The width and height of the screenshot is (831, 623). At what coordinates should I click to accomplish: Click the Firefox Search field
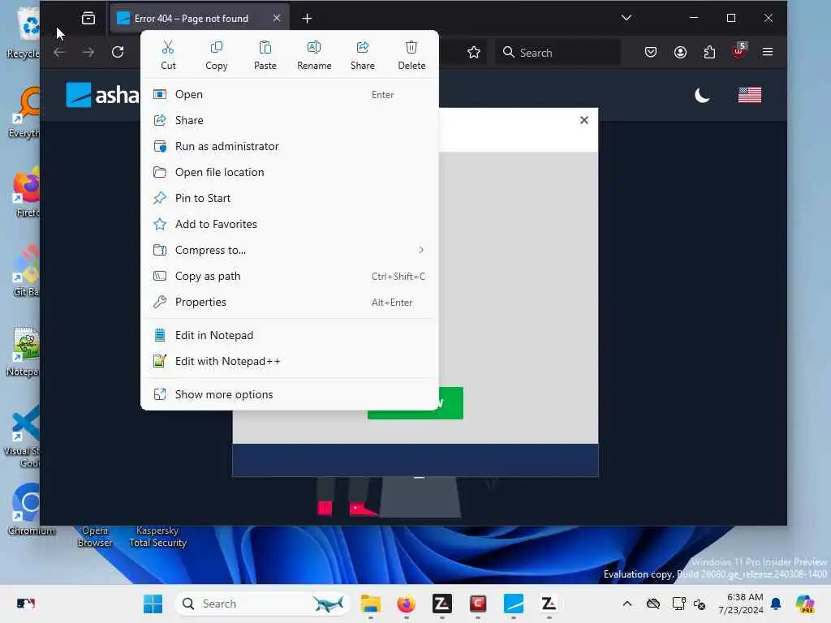point(558,53)
